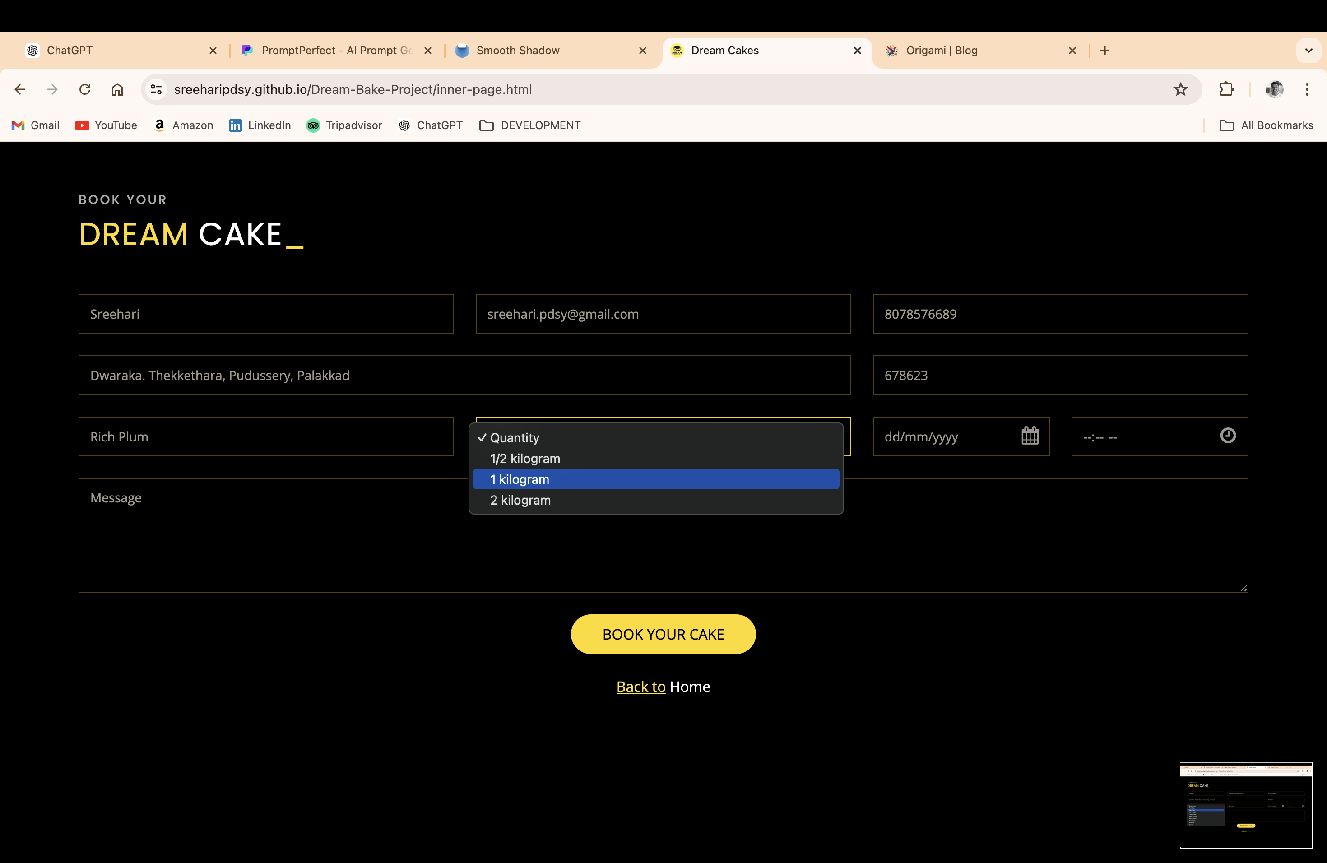Follow the Back to Home link

640,686
